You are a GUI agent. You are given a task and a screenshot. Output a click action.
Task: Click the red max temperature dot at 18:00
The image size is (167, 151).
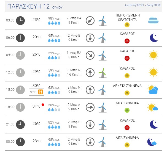[x=43, y=105]
